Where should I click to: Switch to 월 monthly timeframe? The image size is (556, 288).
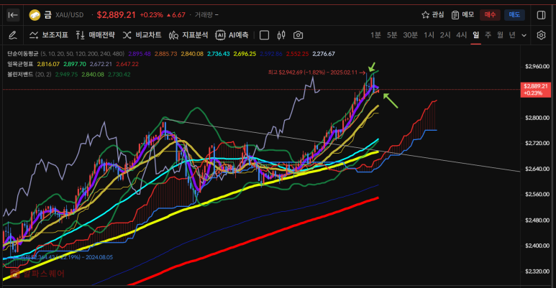point(500,35)
